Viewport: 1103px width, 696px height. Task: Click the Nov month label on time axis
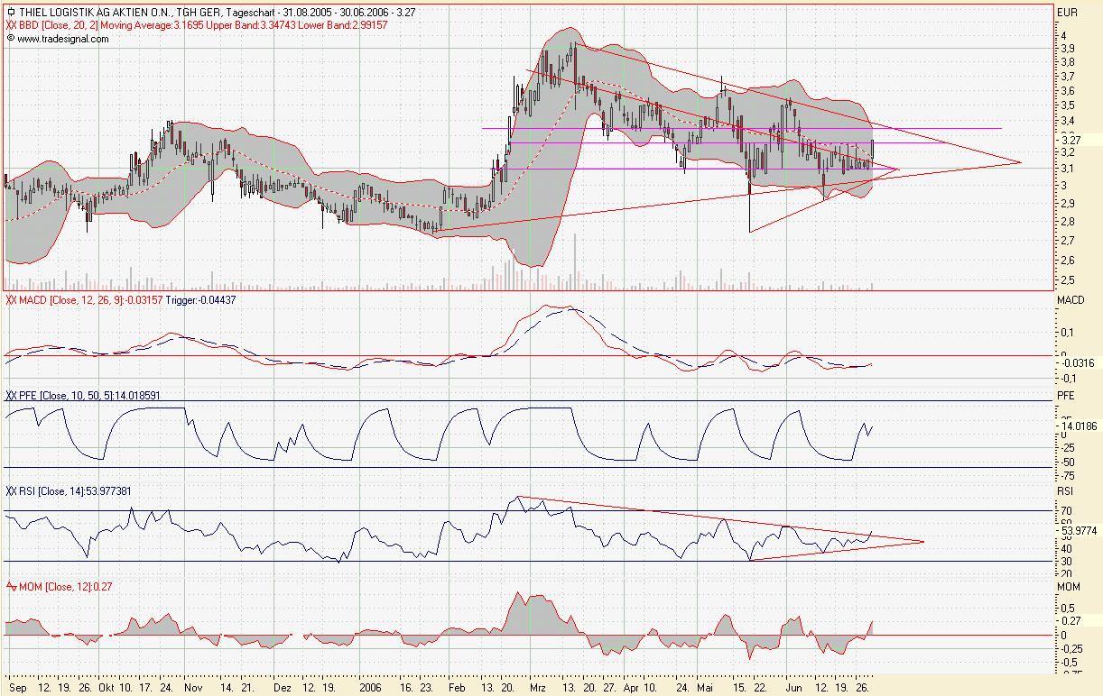tap(193, 686)
